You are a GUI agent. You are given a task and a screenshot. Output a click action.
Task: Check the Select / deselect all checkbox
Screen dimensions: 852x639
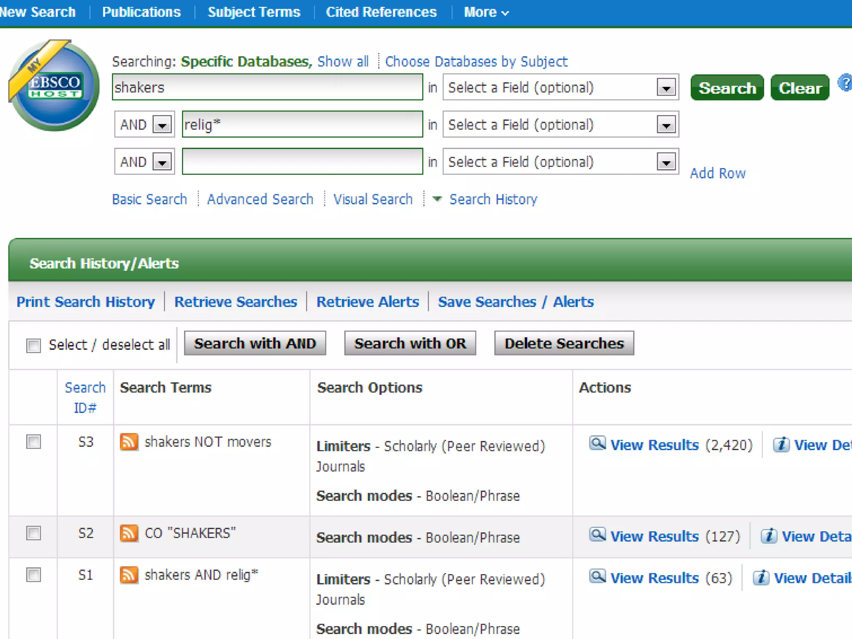point(34,345)
